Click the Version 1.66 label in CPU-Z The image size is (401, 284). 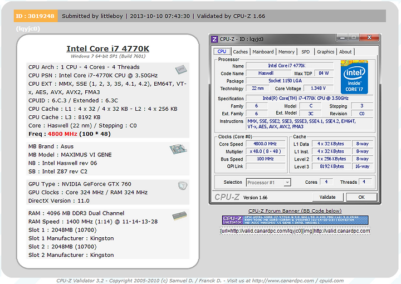[255, 198]
